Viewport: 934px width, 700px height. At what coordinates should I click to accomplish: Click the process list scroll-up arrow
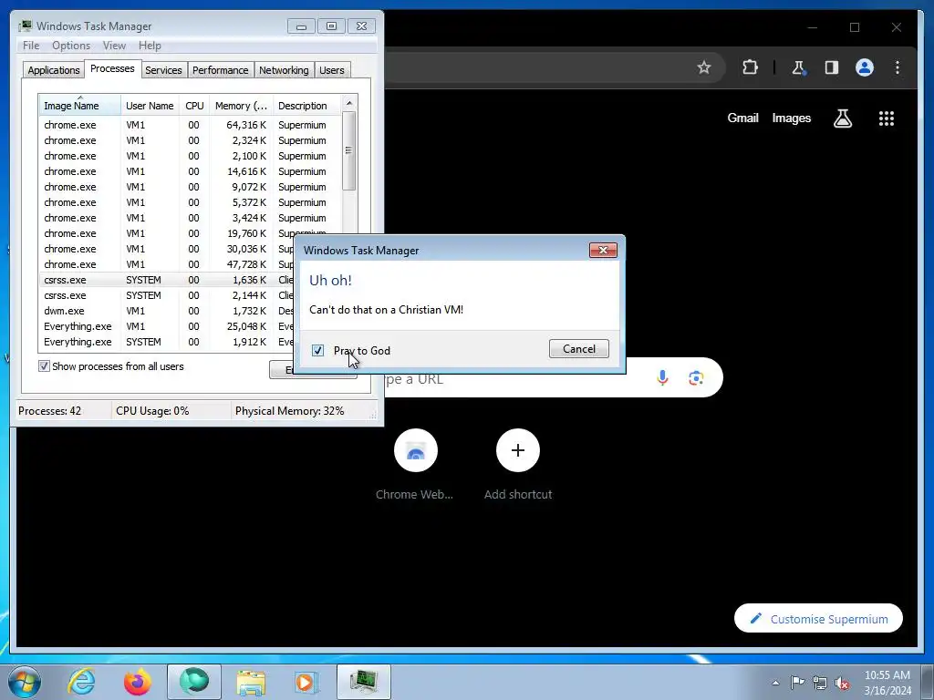(349, 103)
